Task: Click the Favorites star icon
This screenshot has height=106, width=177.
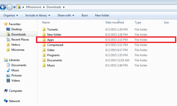Action: (6, 24)
